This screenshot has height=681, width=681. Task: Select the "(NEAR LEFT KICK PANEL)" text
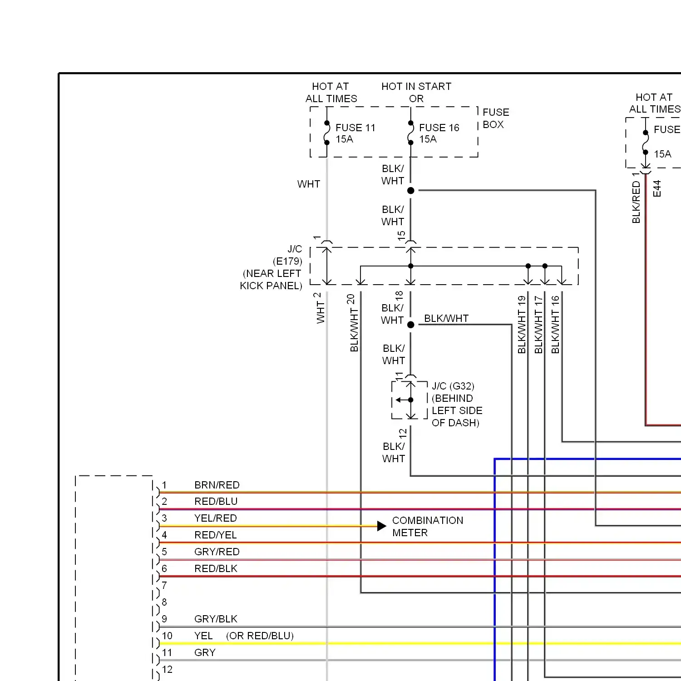pos(271,280)
